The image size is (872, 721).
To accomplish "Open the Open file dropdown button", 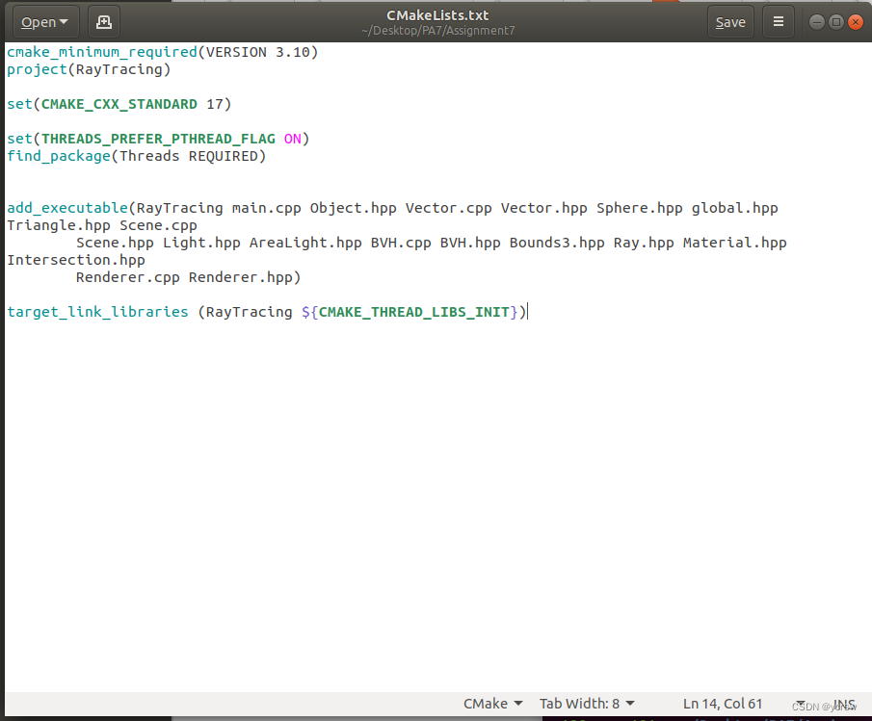I will tap(45, 22).
